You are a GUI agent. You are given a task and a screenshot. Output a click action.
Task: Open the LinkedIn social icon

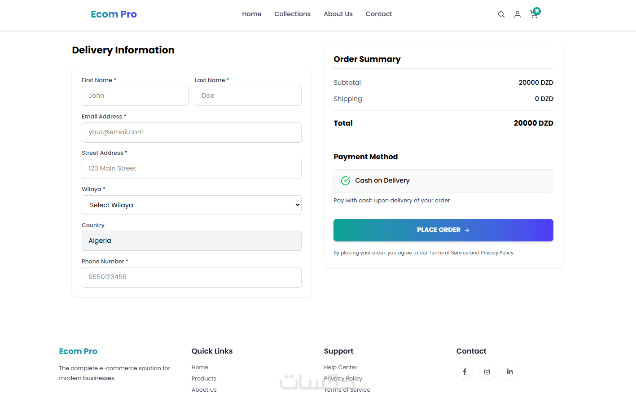click(510, 372)
